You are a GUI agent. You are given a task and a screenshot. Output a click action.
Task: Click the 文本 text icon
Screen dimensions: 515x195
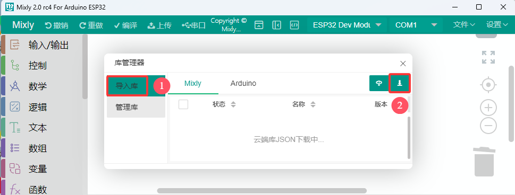[x=15, y=128]
